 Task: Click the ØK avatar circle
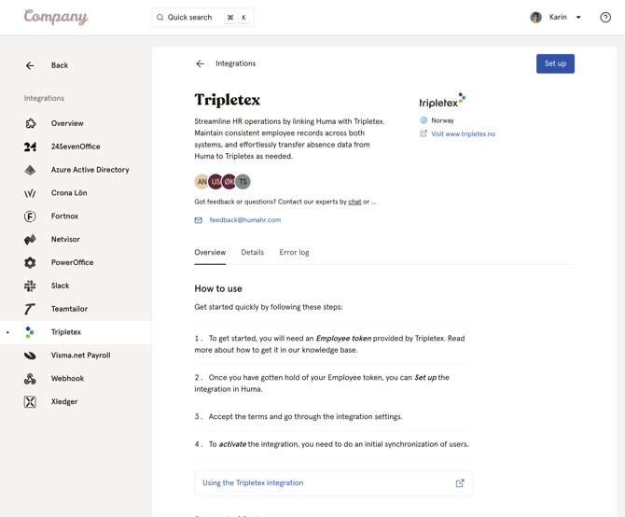[x=229, y=182]
